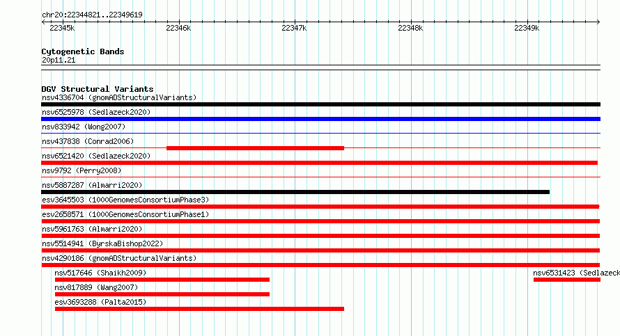620x336 pixels.
Task: Click the 22349k ruler label
Action: coord(526,28)
